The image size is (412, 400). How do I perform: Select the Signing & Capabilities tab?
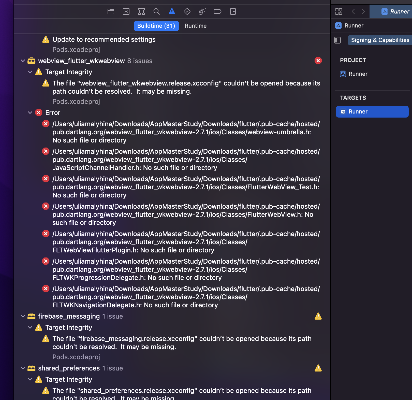click(x=380, y=40)
